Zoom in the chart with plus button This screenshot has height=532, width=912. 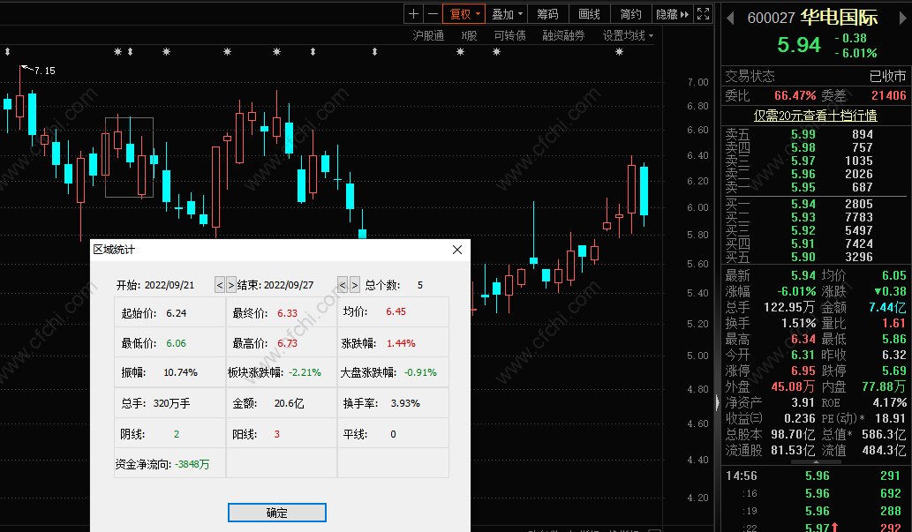[x=413, y=14]
